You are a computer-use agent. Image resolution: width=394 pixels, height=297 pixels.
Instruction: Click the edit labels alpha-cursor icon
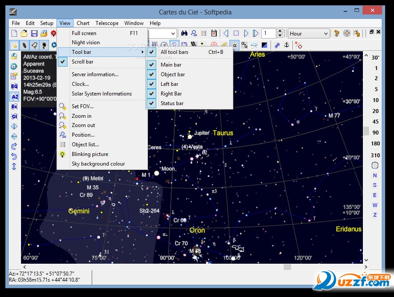[244, 45]
